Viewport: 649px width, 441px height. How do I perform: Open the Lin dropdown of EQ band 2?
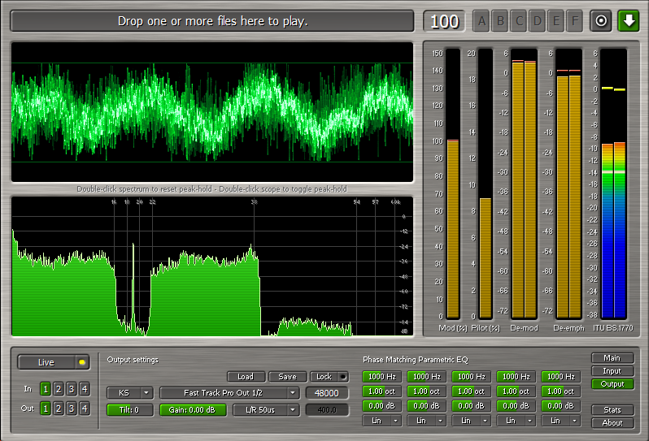426,421
